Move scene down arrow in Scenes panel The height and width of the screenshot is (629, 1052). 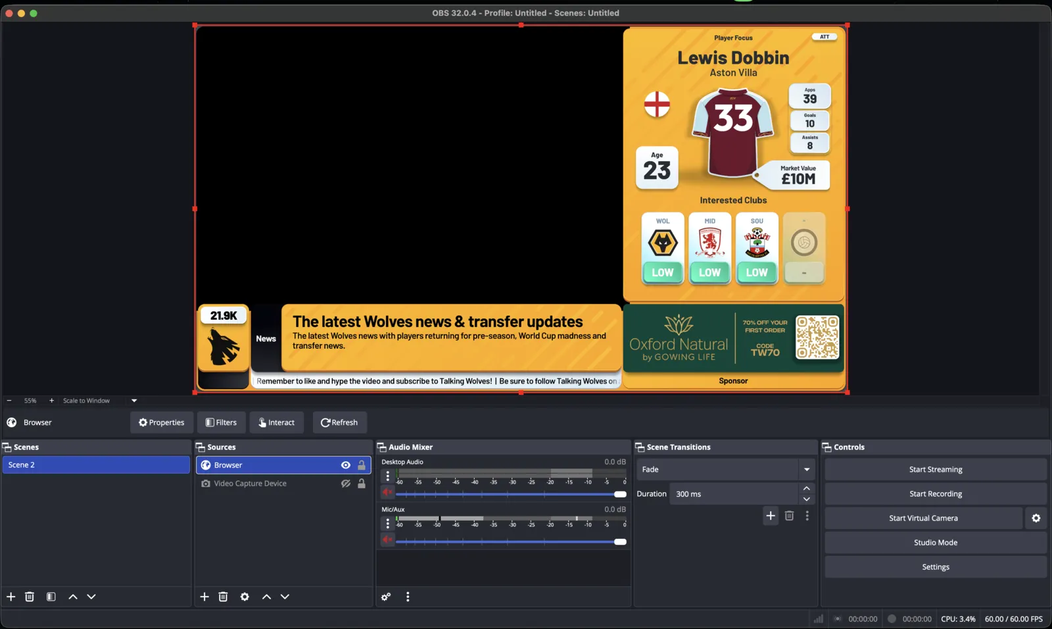(91, 597)
